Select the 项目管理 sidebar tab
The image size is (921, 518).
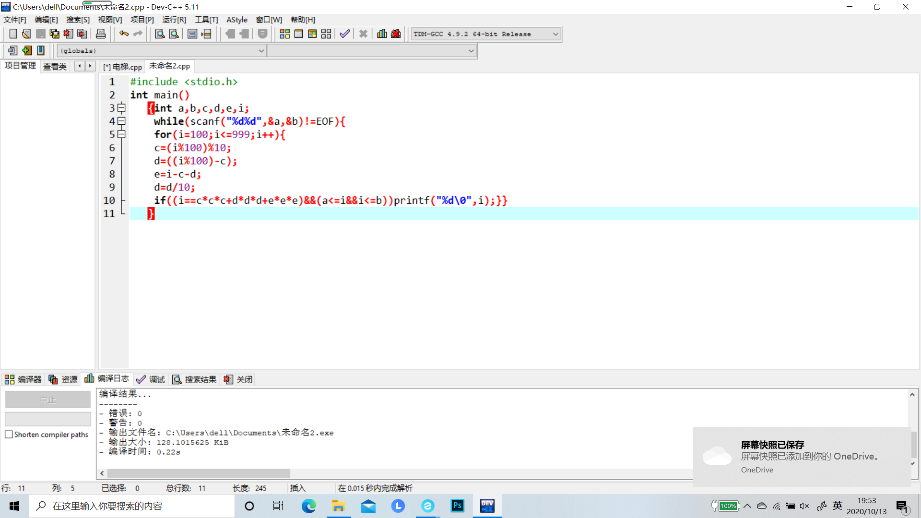pos(20,66)
